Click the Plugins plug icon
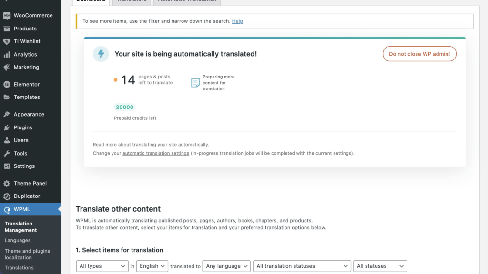 coord(7,127)
